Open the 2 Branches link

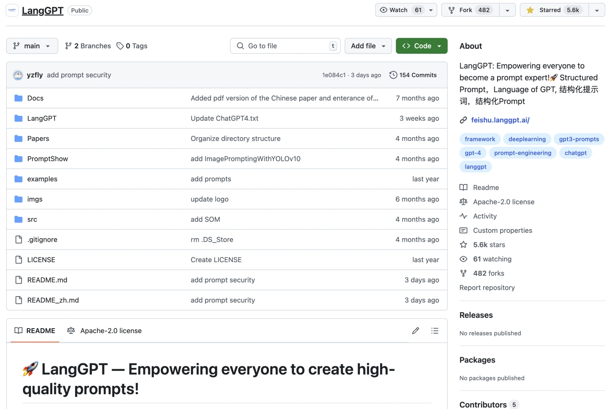pyautogui.click(x=88, y=46)
